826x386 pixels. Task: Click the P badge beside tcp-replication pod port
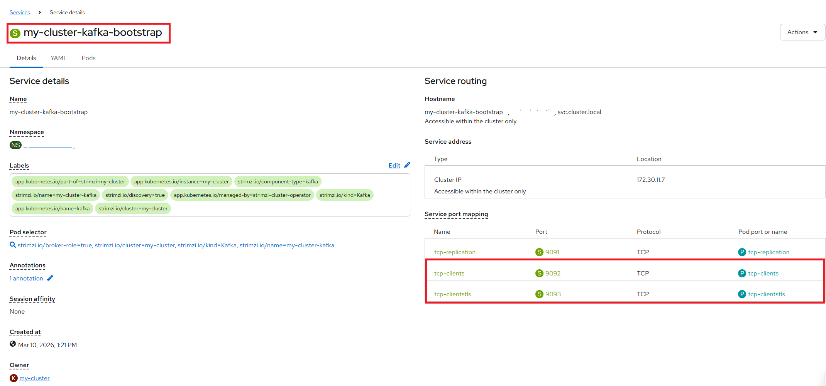click(742, 252)
